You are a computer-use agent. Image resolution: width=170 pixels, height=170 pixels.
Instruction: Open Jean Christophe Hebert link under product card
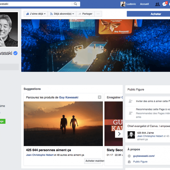click(40, 155)
